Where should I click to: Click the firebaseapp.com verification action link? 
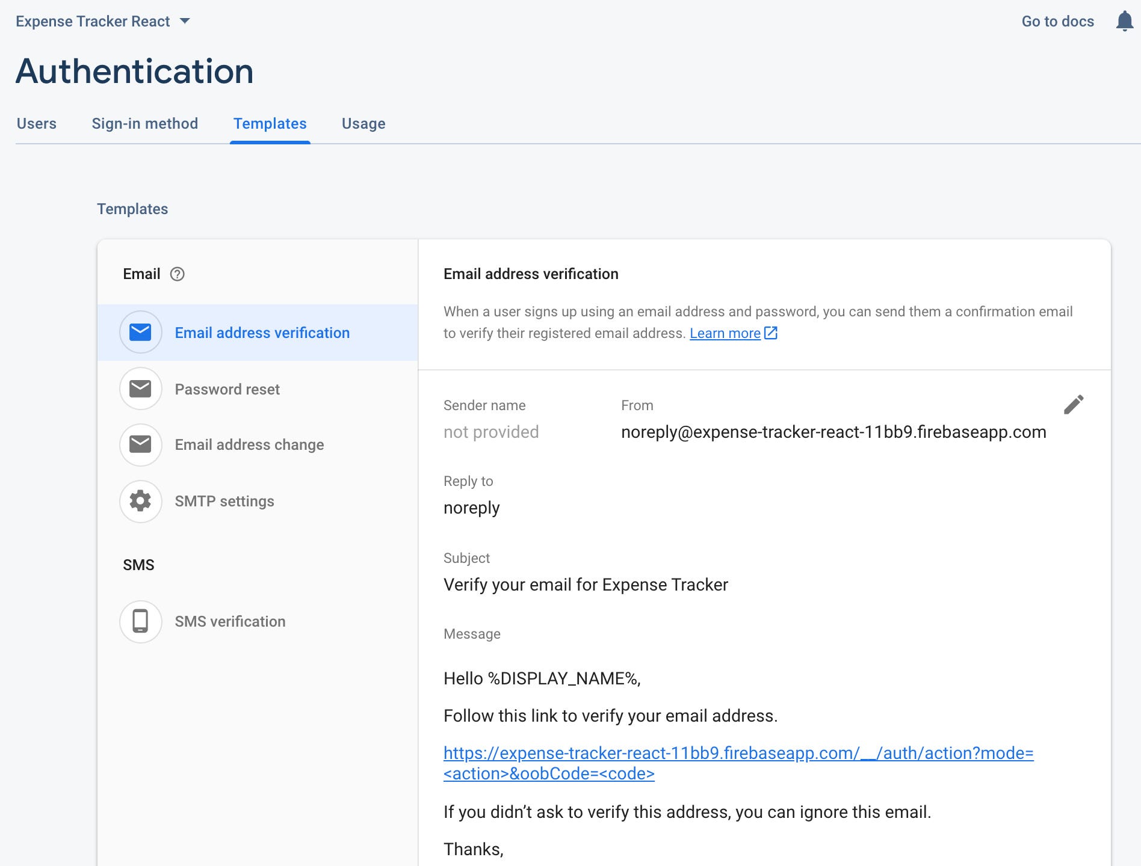(x=738, y=753)
